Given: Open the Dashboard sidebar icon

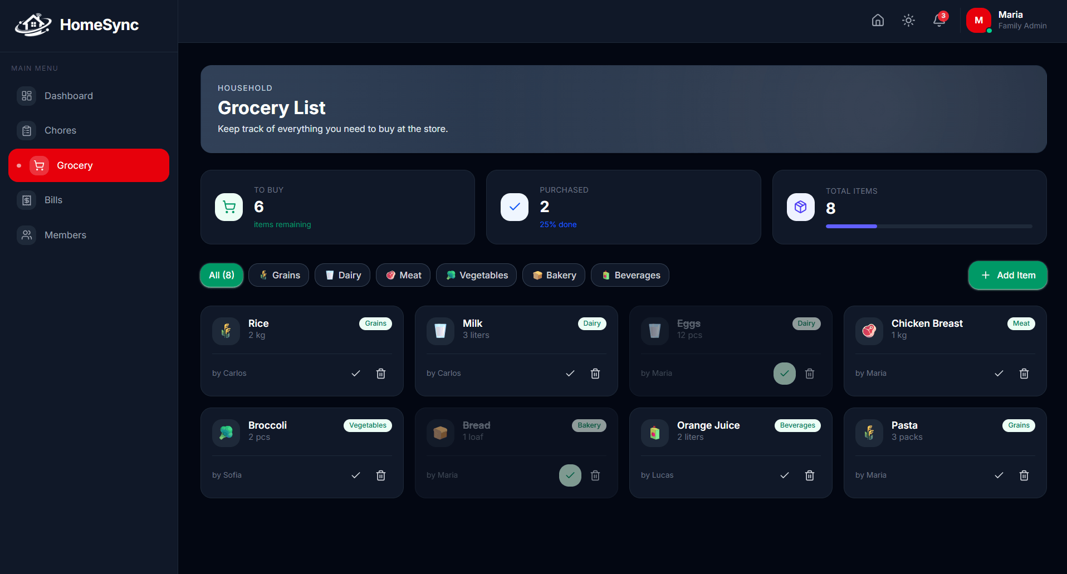Looking at the screenshot, I should tap(26, 96).
